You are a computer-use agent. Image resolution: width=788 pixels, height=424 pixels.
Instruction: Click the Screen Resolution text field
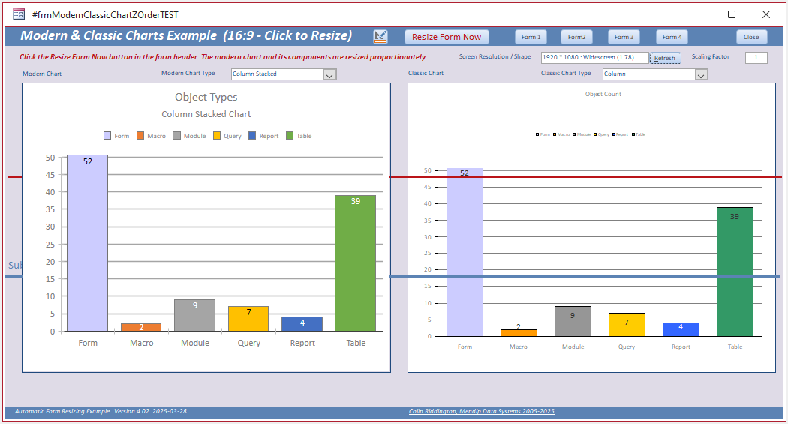pos(594,57)
